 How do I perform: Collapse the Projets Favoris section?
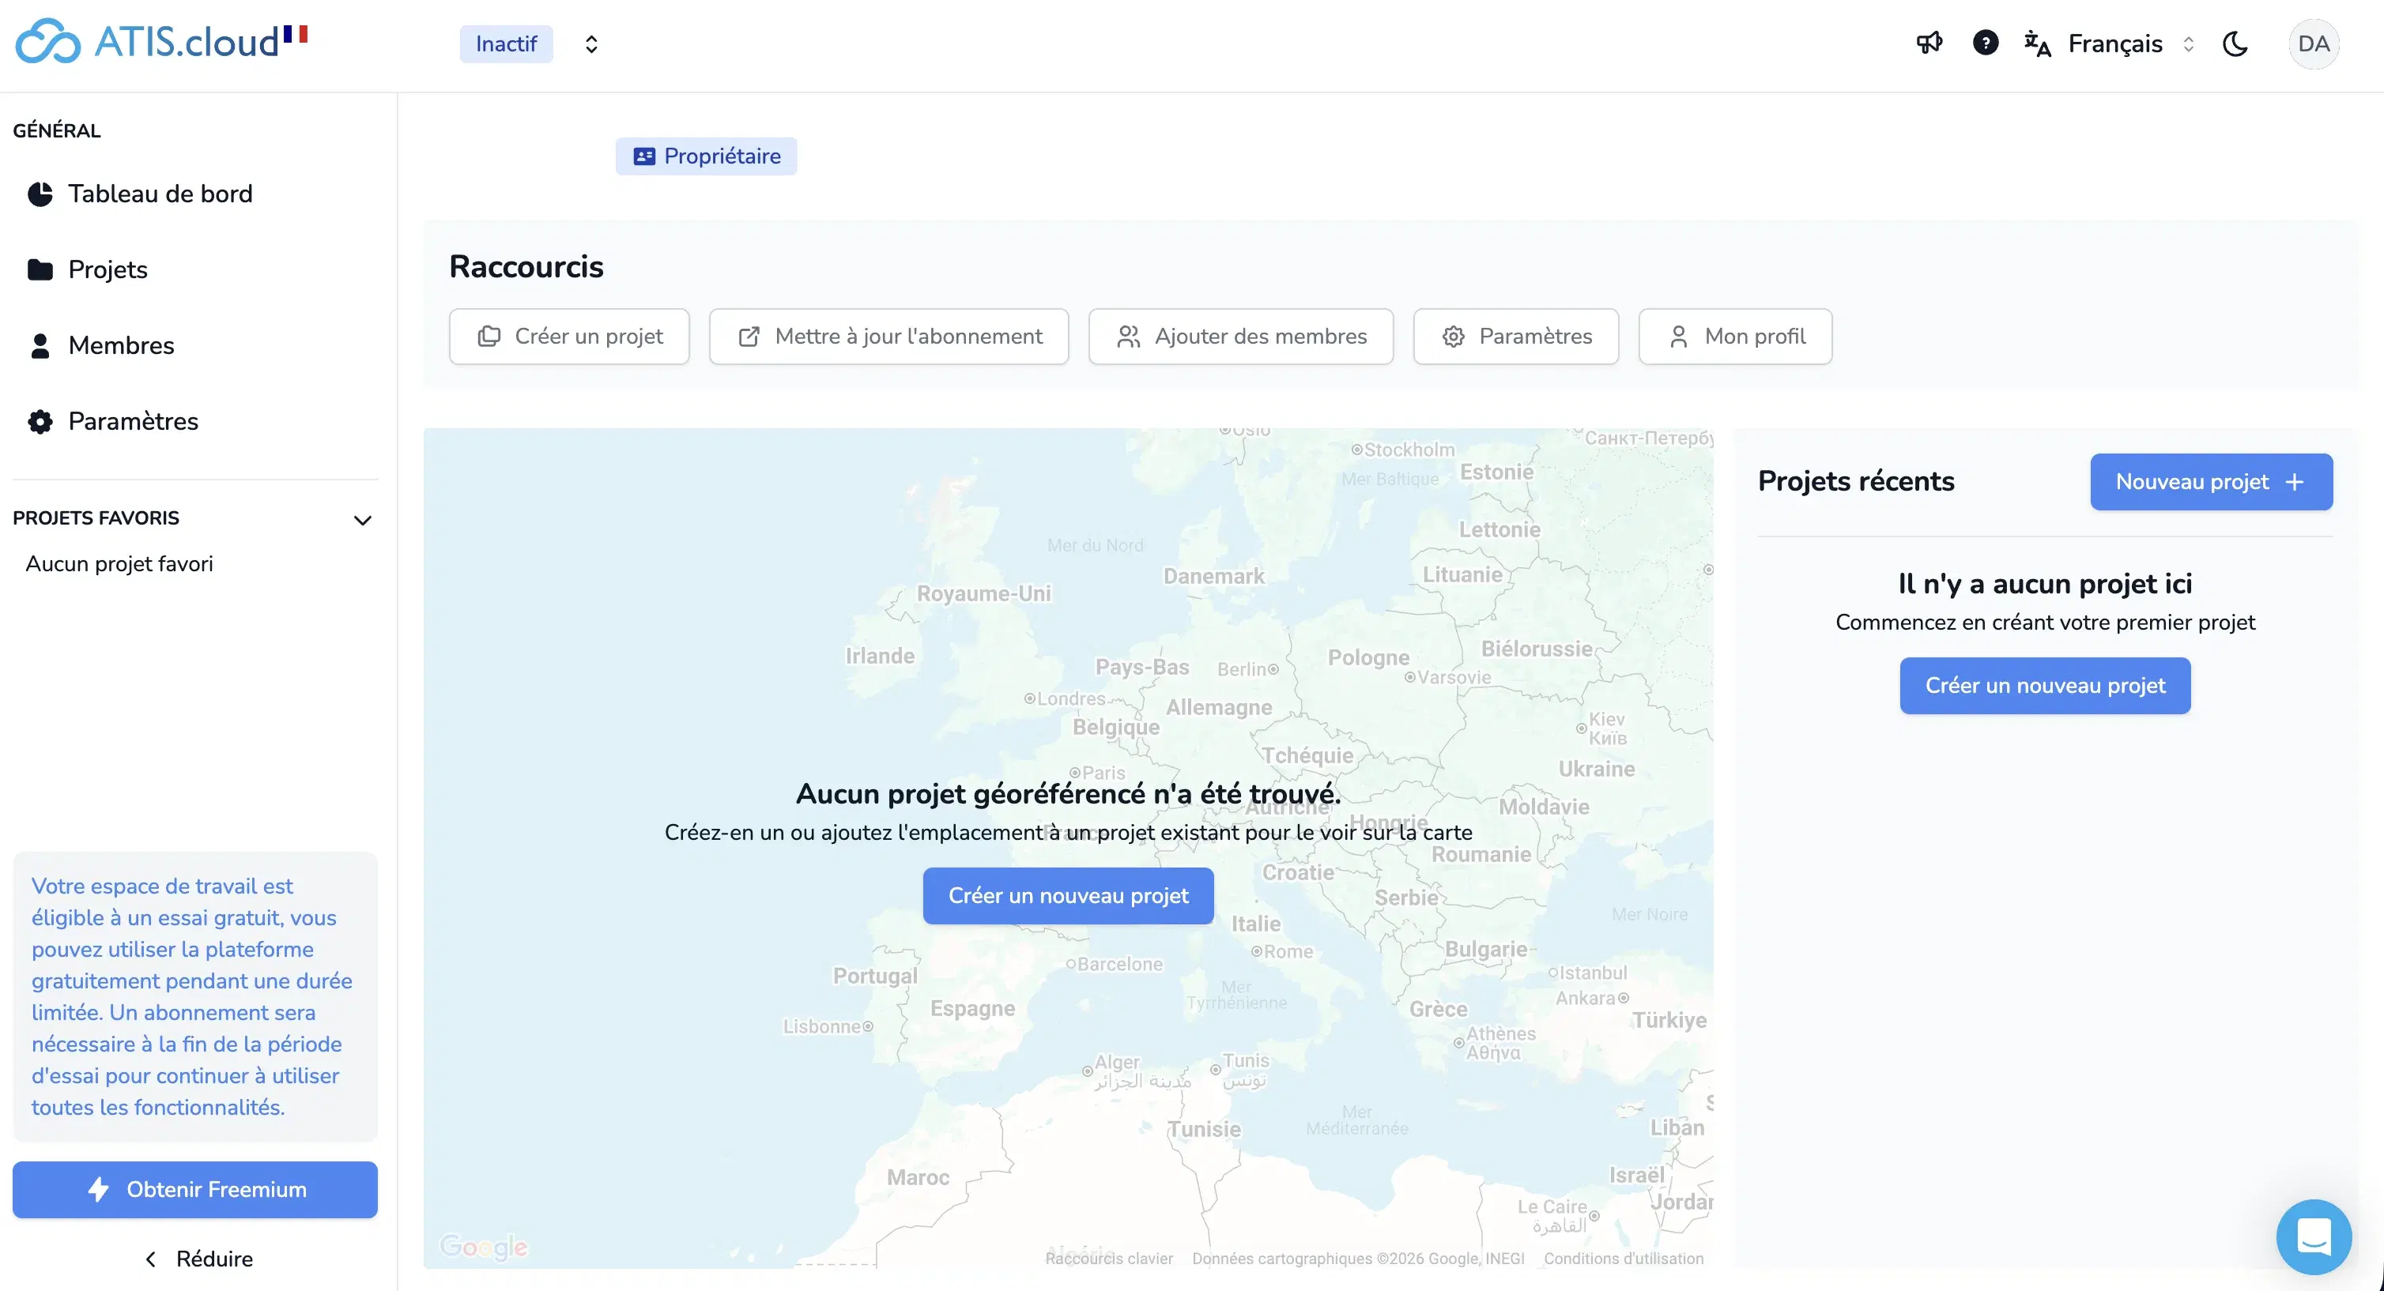pyautogui.click(x=362, y=520)
